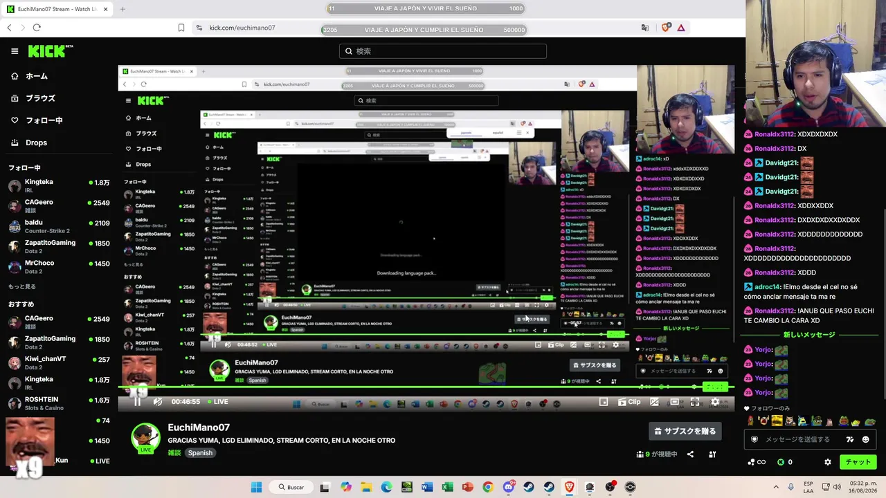Screen dimensions: 886x498
Task: Click the adroc14 username in the main chat panel
Action: coord(768,287)
